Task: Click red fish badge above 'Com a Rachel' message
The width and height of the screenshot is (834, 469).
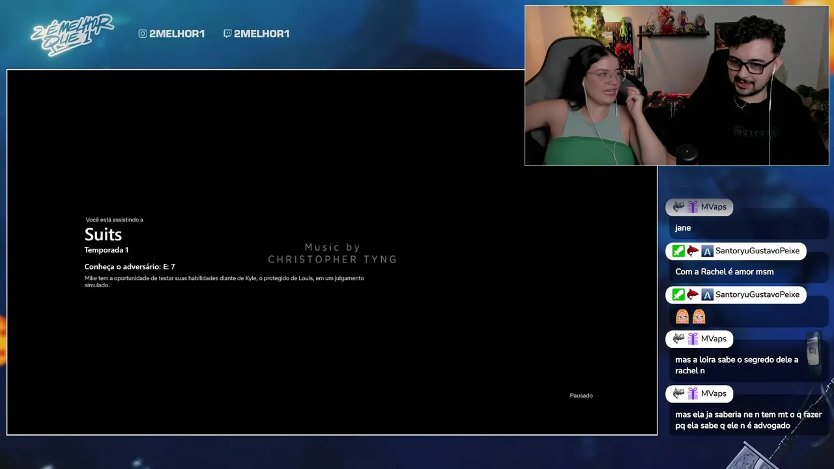Action: (x=693, y=251)
